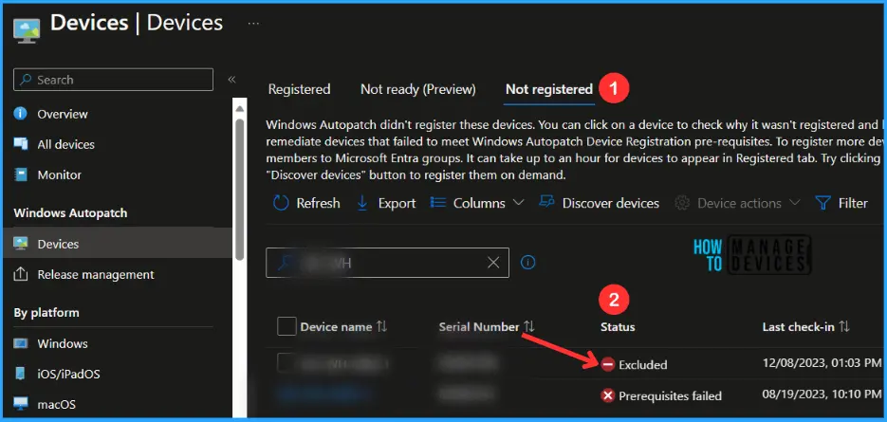This screenshot has width=887, height=422.
Task: Open Release management
Action: point(96,274)
